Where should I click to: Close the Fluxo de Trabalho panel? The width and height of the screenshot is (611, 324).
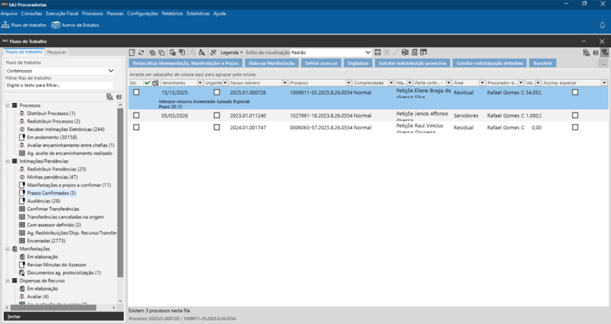(x=602, y=41)
